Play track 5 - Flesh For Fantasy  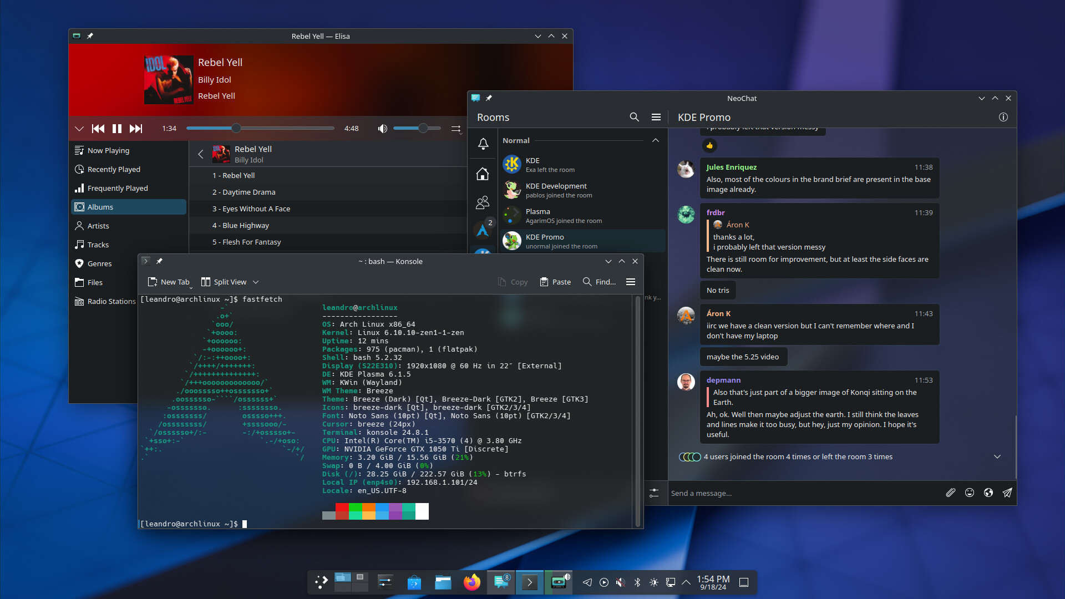(328, 242)
